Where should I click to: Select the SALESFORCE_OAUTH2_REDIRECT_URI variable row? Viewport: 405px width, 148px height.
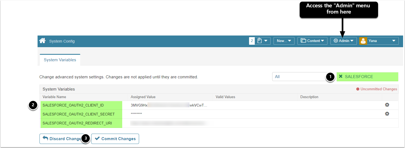point(77,123)
